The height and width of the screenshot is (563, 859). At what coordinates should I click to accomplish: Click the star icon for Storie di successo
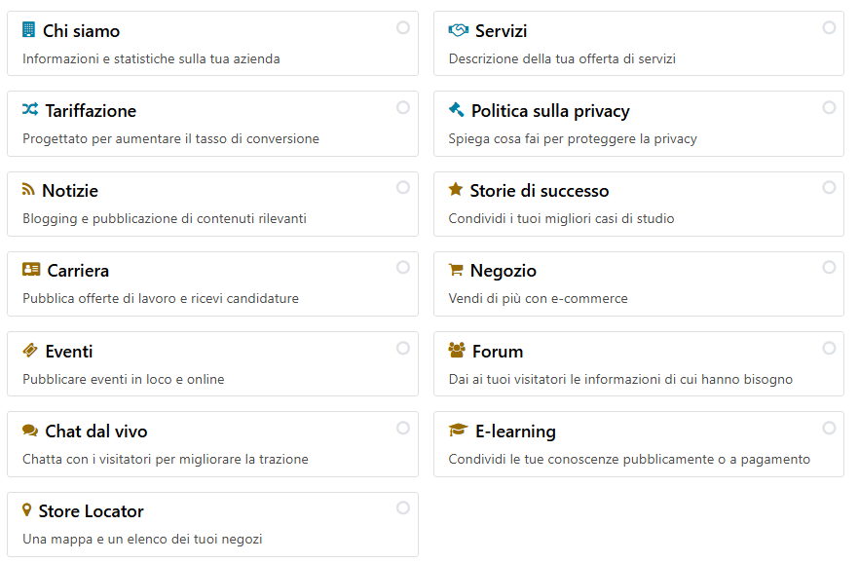(x=456, y=190)
